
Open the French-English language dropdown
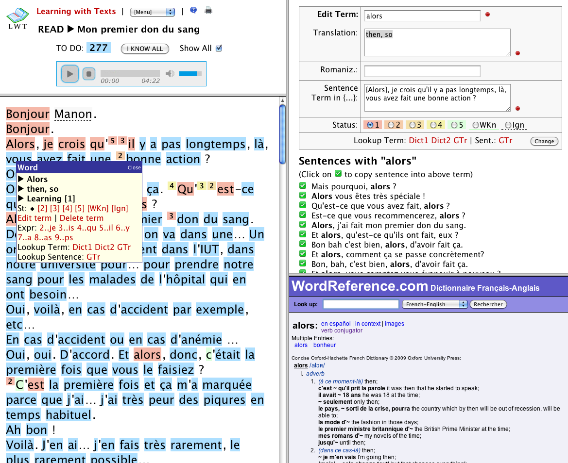coord(434,304)
